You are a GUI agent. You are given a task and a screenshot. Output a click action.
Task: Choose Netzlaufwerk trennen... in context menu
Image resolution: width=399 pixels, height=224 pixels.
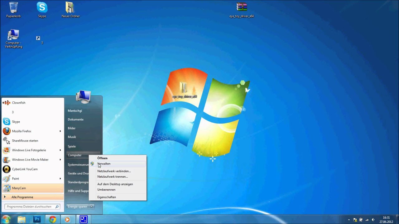coord(118,177)
